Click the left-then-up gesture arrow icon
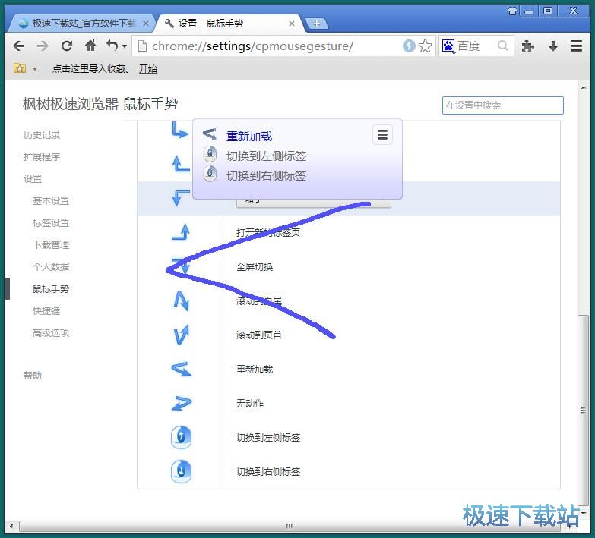The height and width of the screenshot is (538, 595). click(181, 164)
